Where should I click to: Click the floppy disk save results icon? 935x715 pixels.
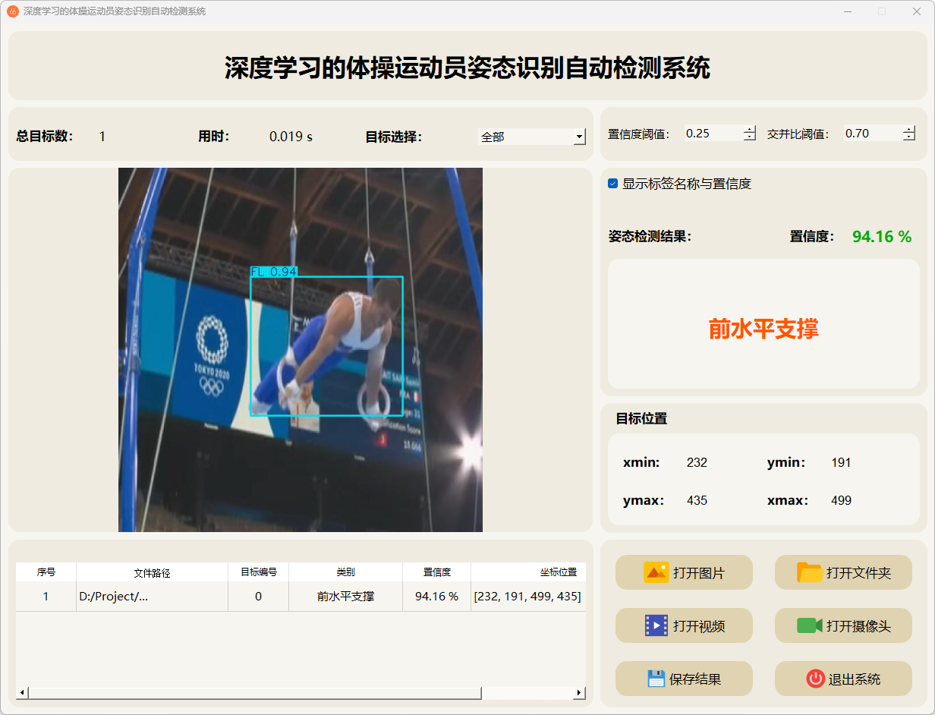[656, 679]
